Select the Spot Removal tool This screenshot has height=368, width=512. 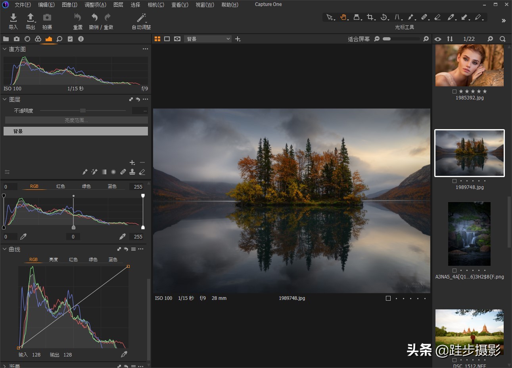(425, 17)
